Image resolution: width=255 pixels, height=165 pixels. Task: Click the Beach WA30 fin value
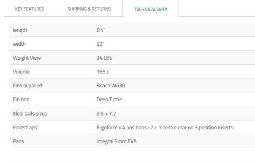111,85
